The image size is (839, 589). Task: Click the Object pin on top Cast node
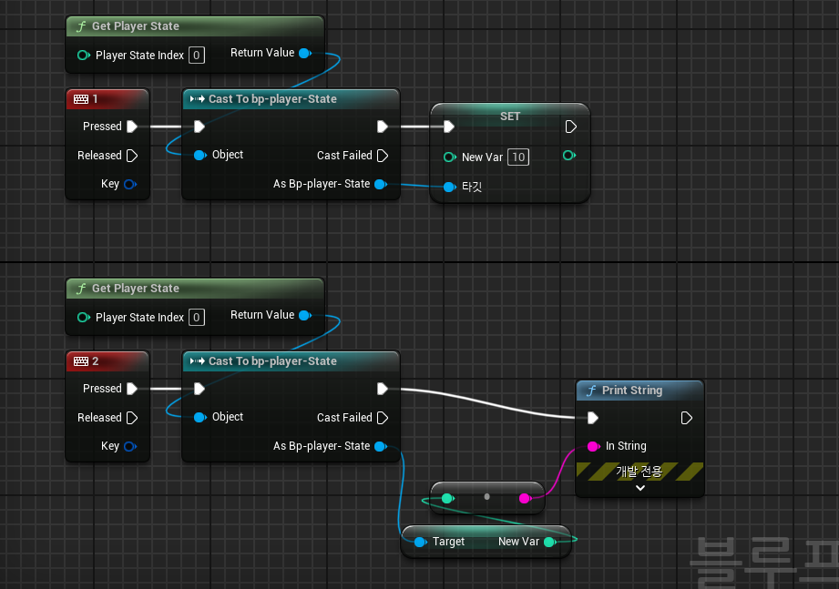(200, 155)
